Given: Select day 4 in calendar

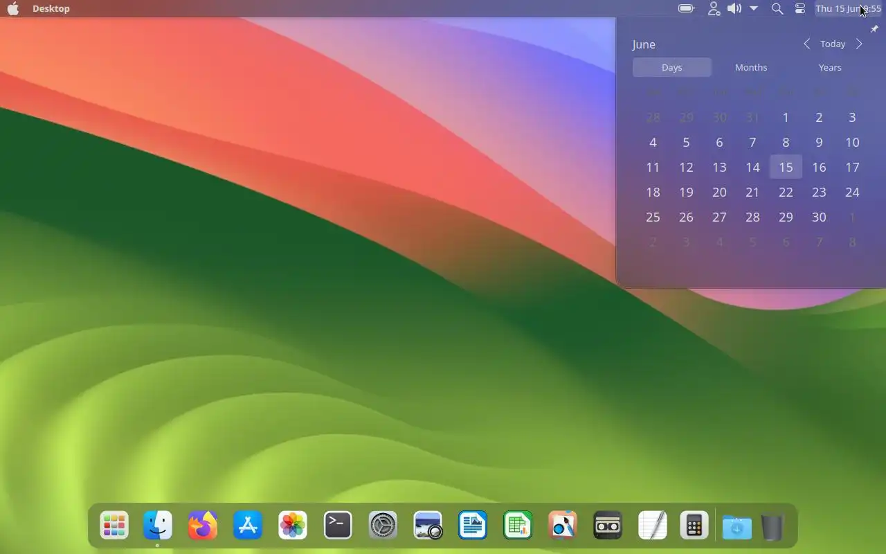Looking at the screenshot, I should pyautogui.click(x=653, y=142).
